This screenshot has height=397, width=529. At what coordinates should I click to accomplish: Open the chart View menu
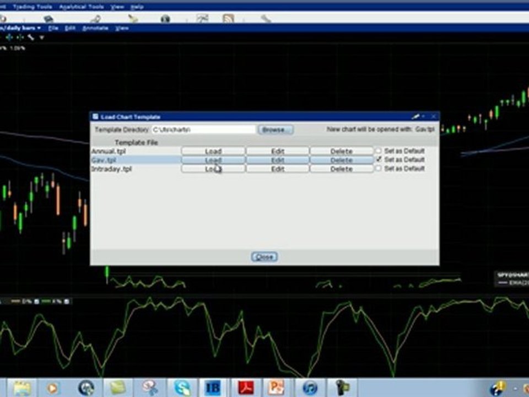pyautogui.click(x=122, y=28)
